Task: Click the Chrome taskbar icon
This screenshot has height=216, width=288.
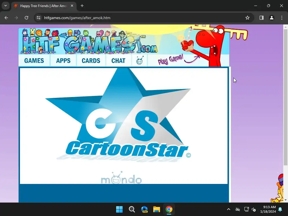Action: [169, 209]
